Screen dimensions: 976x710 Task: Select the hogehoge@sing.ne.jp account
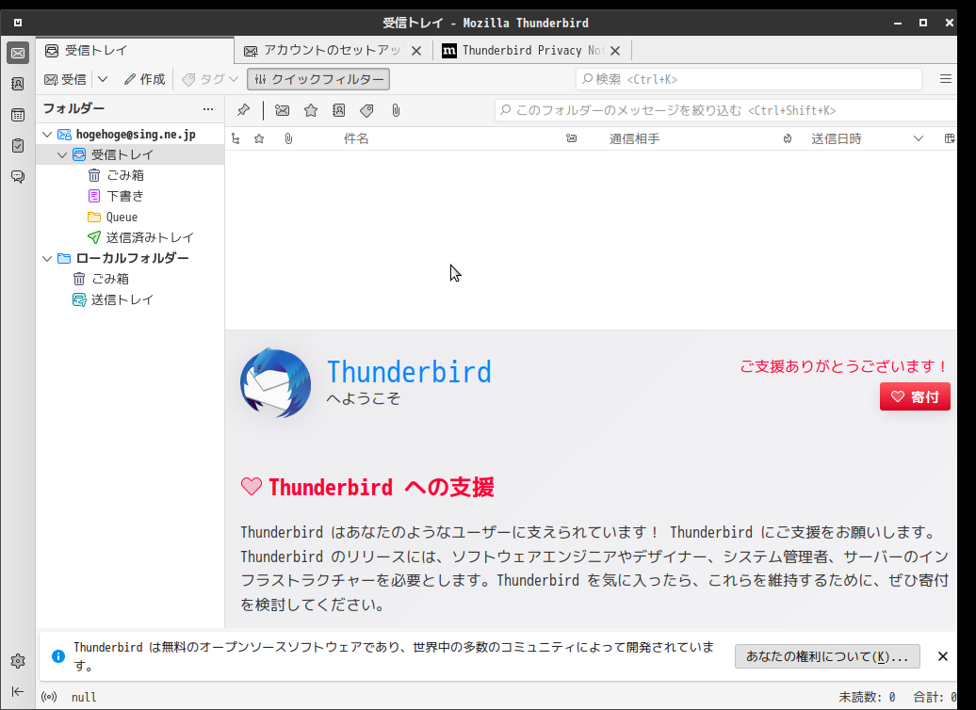[130, 135]
